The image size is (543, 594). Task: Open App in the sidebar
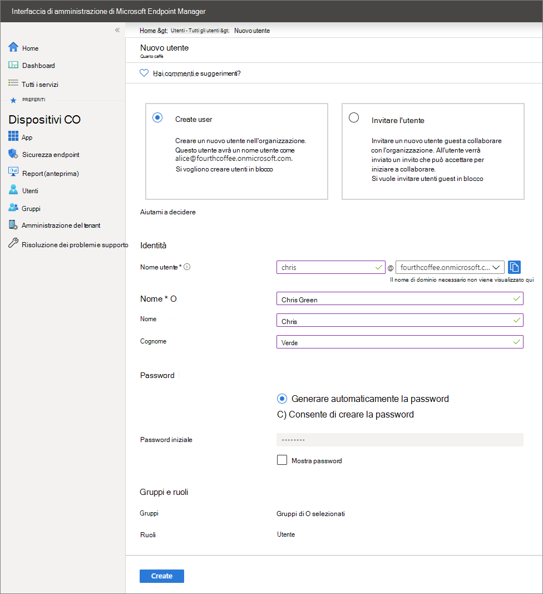point(27,138)
